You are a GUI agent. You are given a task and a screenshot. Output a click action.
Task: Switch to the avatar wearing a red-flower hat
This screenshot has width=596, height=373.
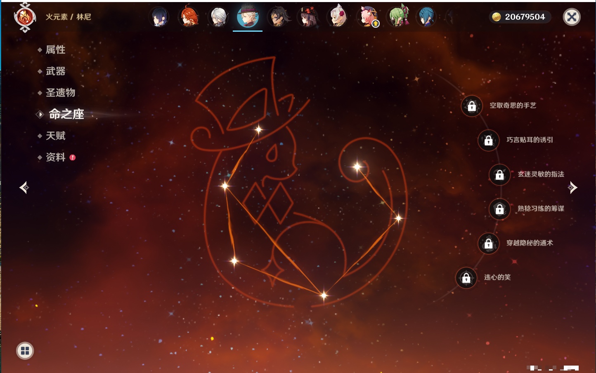point(308,17)
